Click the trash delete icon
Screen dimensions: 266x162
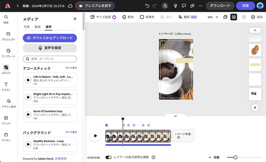(244, 17)
